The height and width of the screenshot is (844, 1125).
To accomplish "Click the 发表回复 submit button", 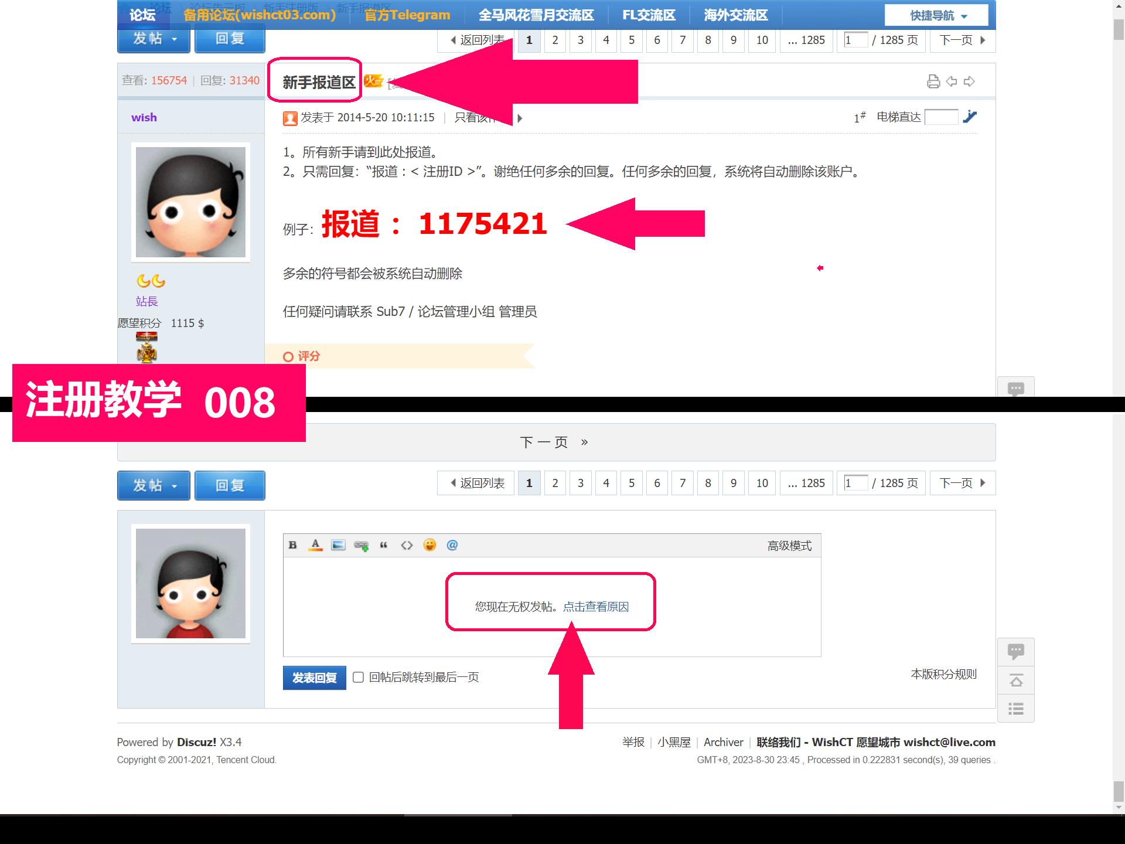I will click(x=315, y=678).
